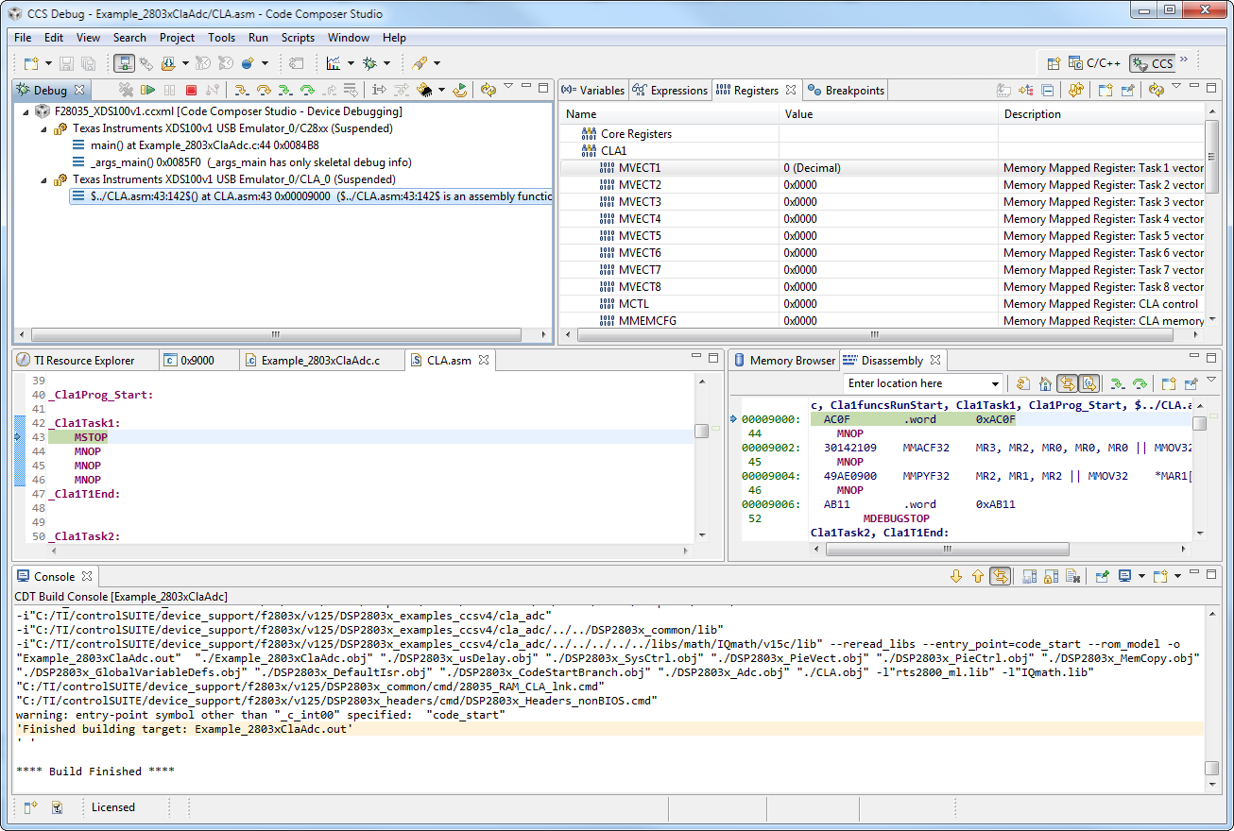Open the Debug bug icon dropdown arrow
The height and width of the screenshot is (831, 1234).
click(x=386, y=63)
